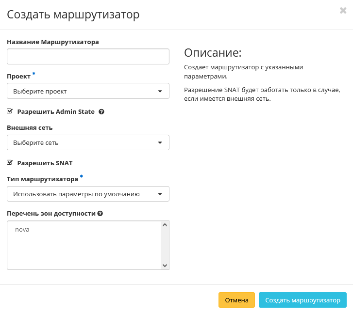353x314 pixels.
Task: Click the Создать маршрутизатор submit button
Action: click(x=303, y=300)
